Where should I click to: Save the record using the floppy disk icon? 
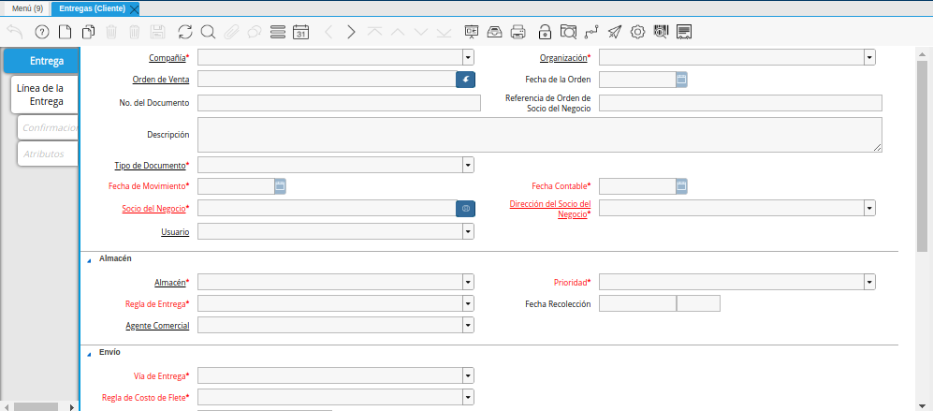(157, 32)
